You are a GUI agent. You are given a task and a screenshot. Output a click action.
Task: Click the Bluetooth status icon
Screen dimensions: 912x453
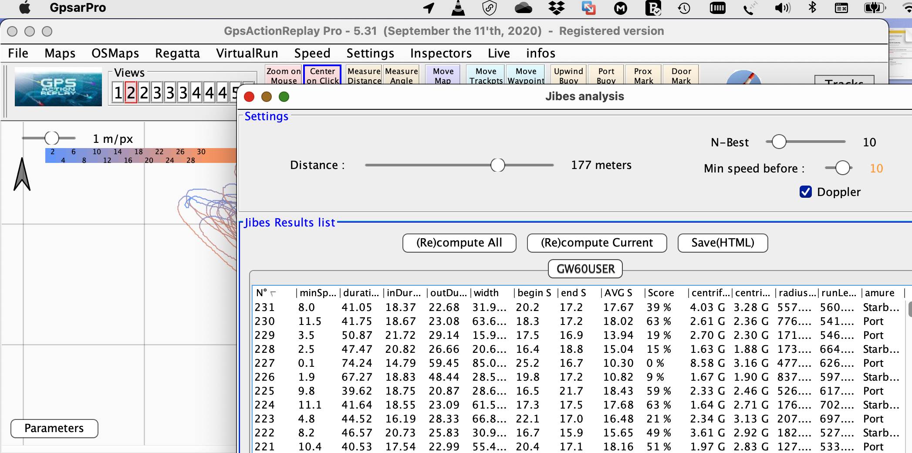pos(812,8)
